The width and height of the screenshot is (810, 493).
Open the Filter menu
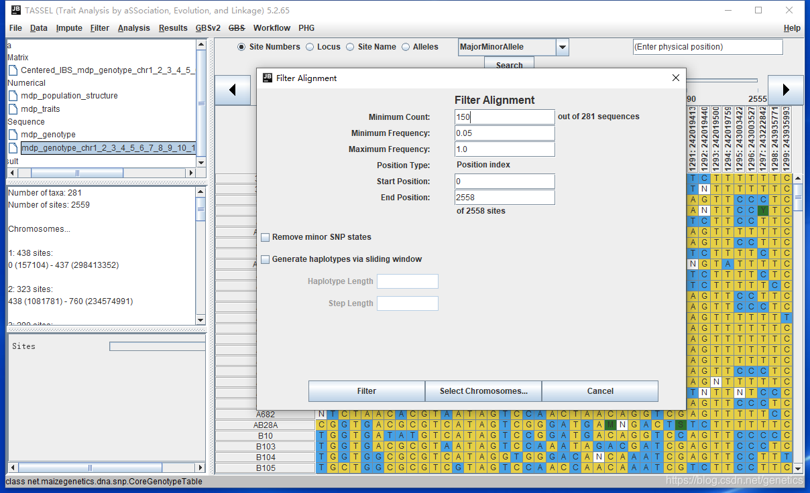tap(100, 28)
